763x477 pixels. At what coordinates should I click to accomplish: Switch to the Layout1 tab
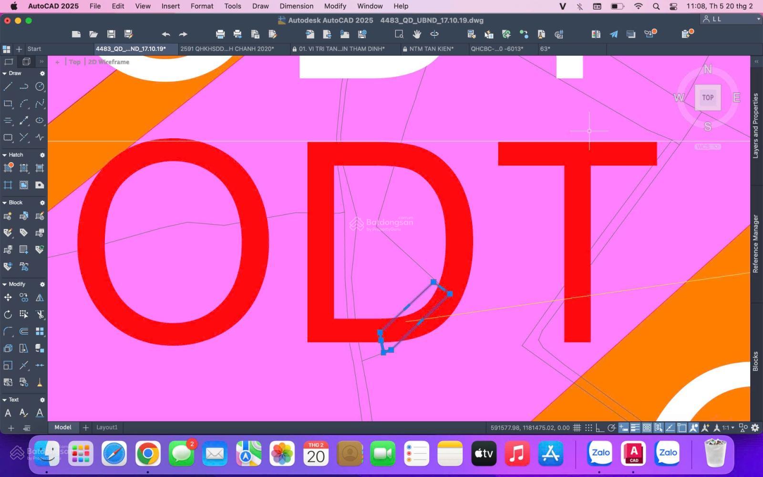[x=107, y=427]
